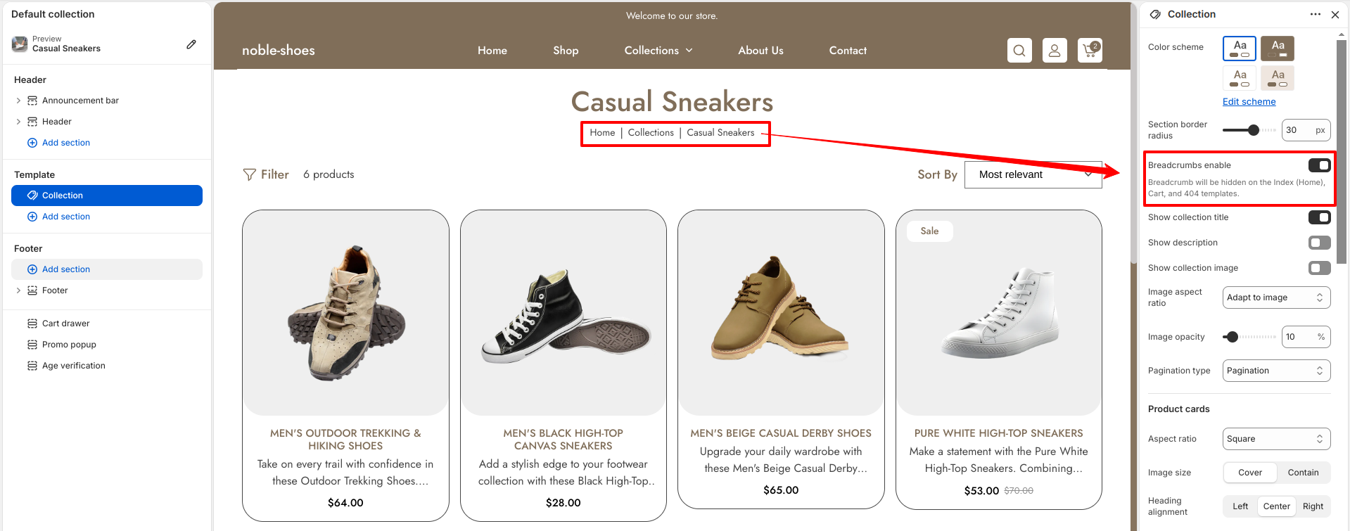Click the Filter funnel icon
The width and height of the screenshot is (1350, 531).
tap(249, 174)
